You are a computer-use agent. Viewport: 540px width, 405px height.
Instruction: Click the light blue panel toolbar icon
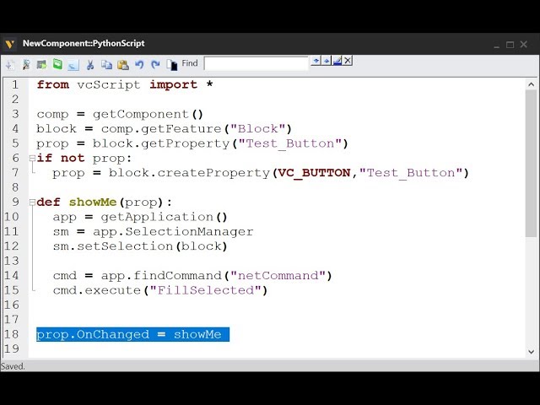click(73, 65)
